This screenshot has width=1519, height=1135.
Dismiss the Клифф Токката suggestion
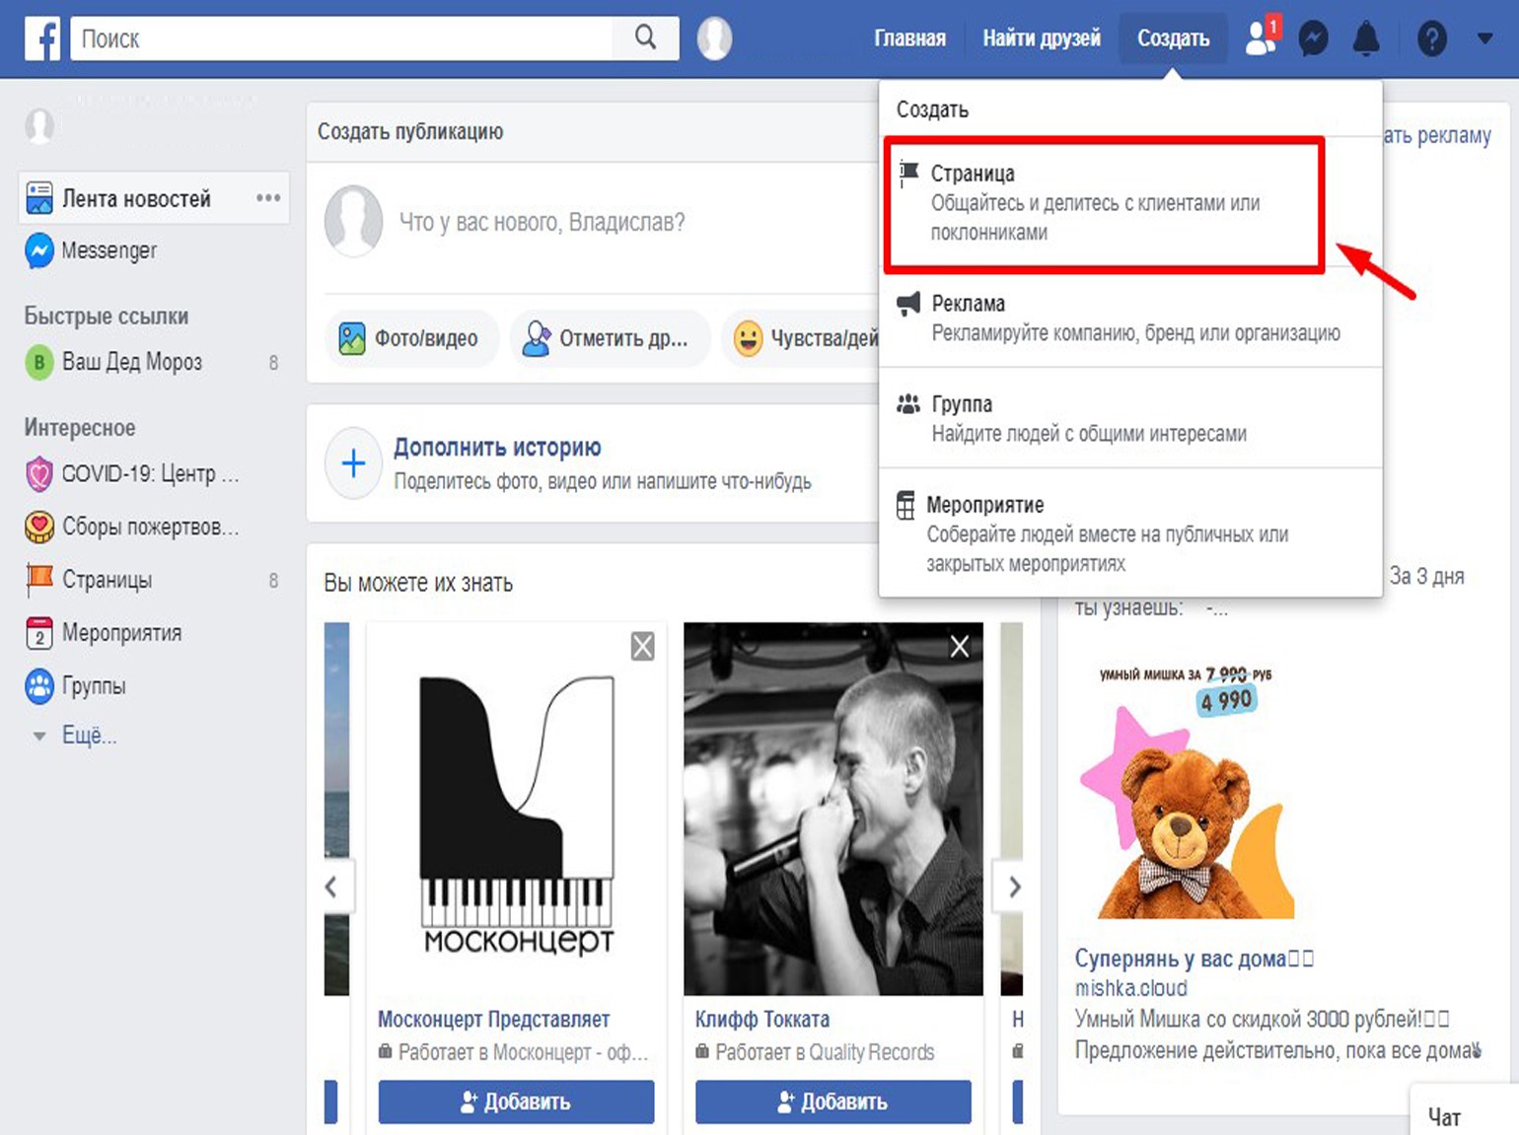click(x=959, y=647)
